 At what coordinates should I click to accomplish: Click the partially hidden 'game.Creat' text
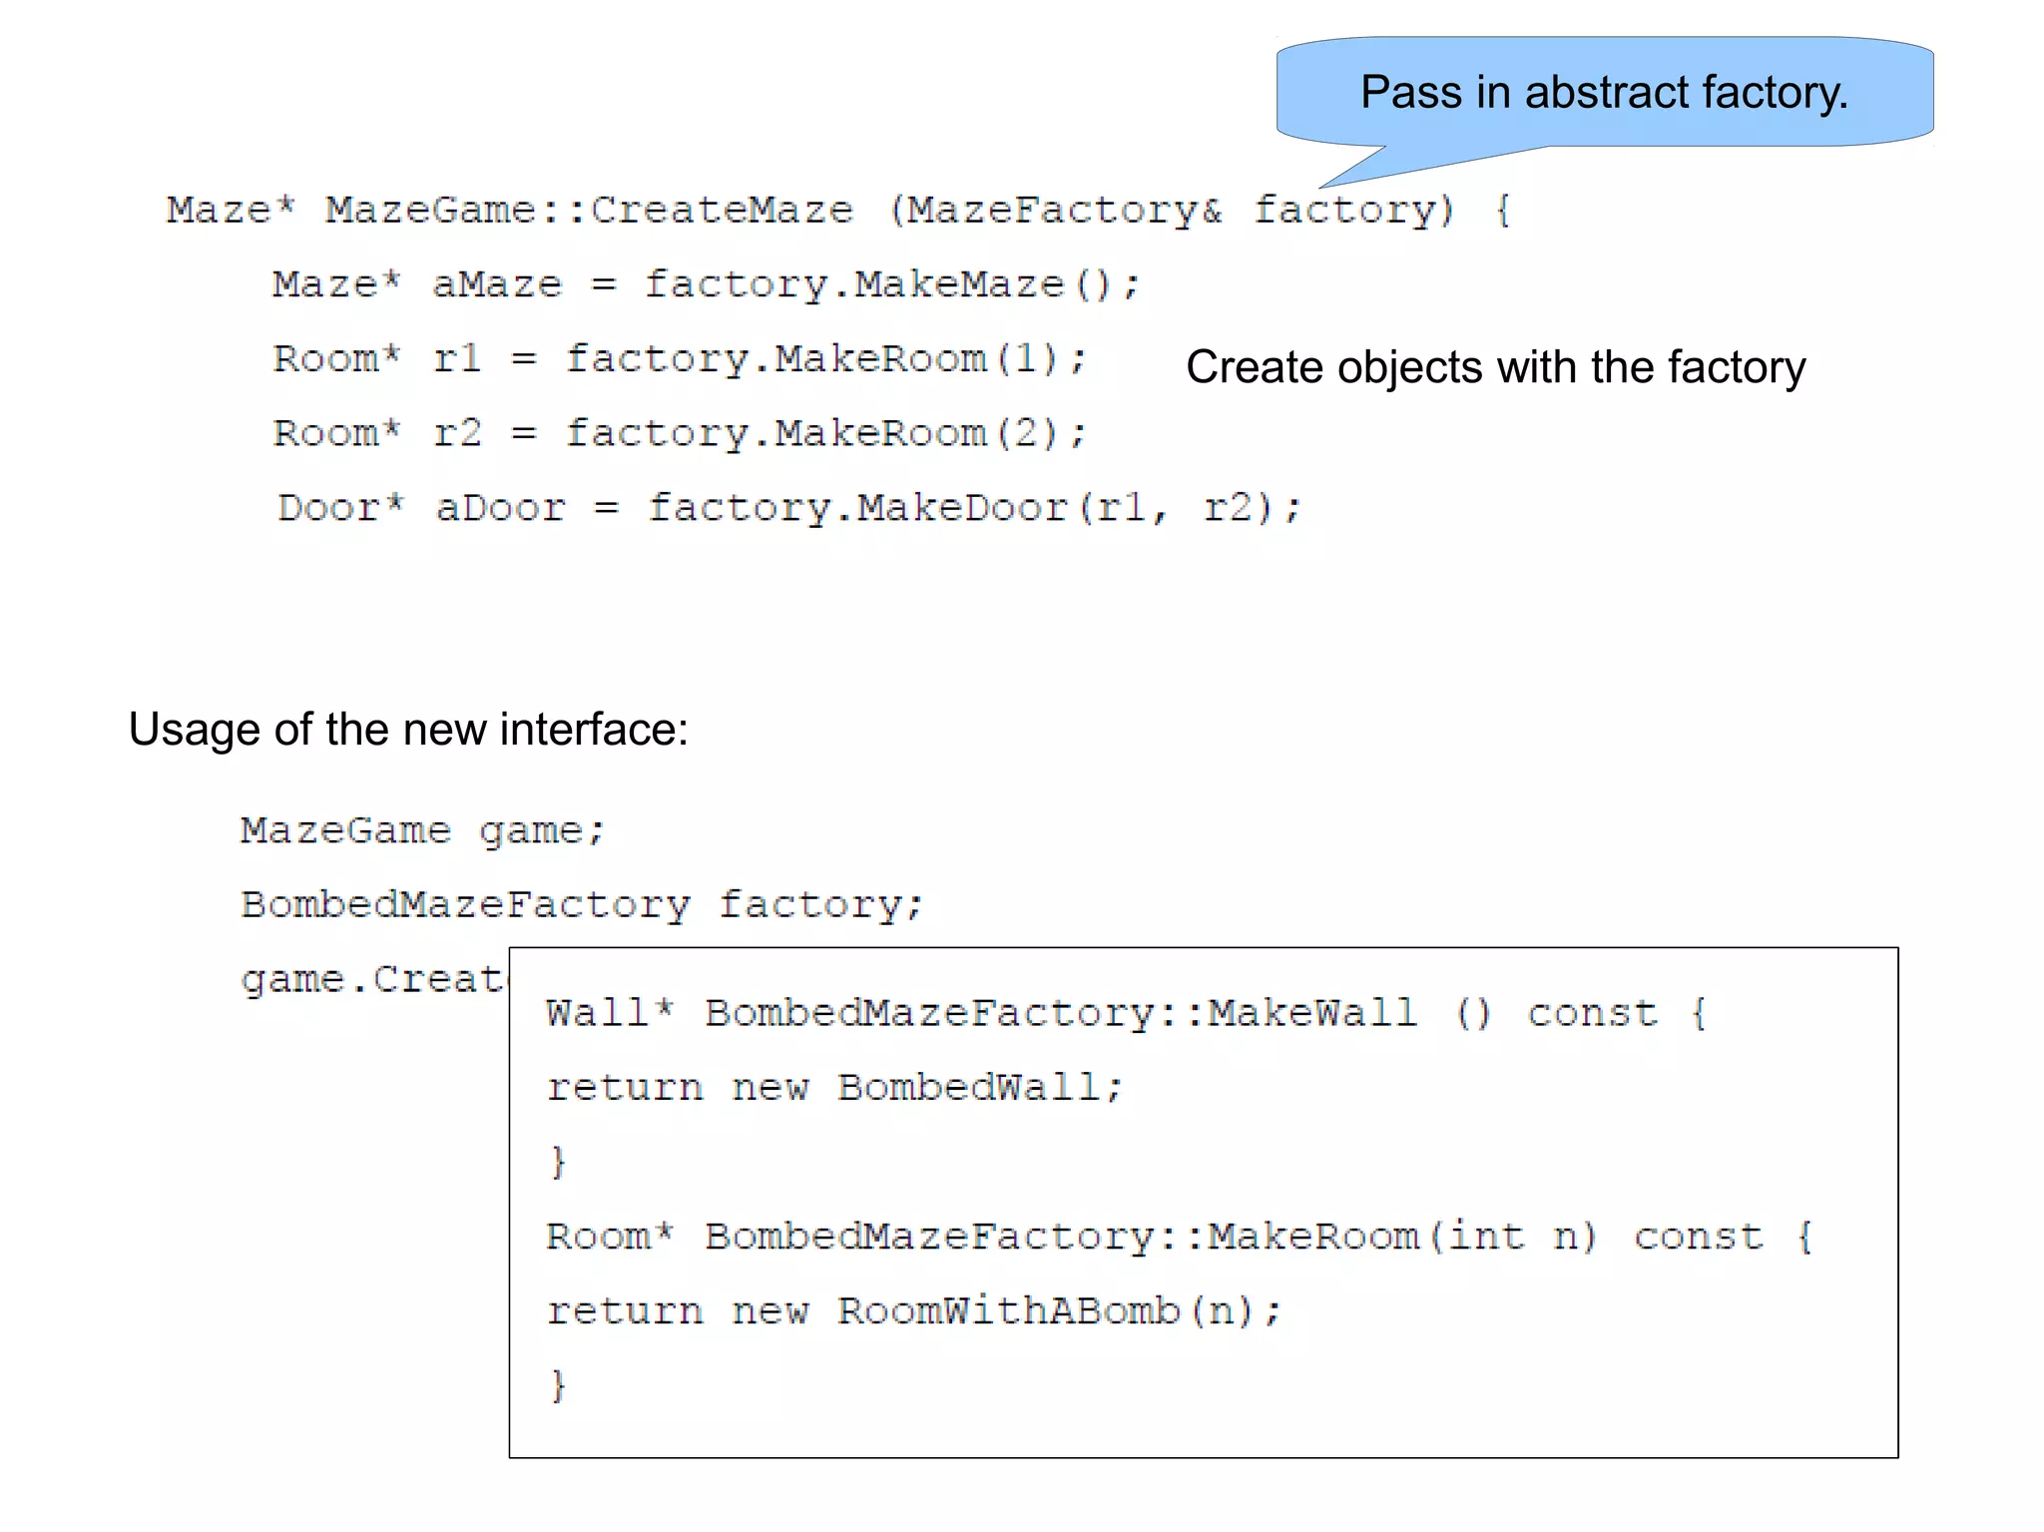pos(372,980)
